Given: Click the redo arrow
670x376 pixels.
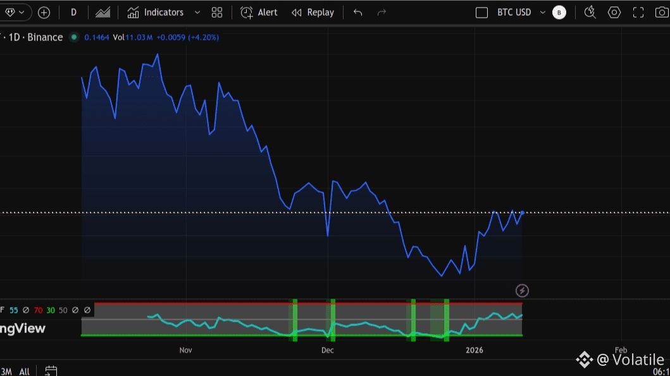Looking at the screenshot, I should 382,13.
